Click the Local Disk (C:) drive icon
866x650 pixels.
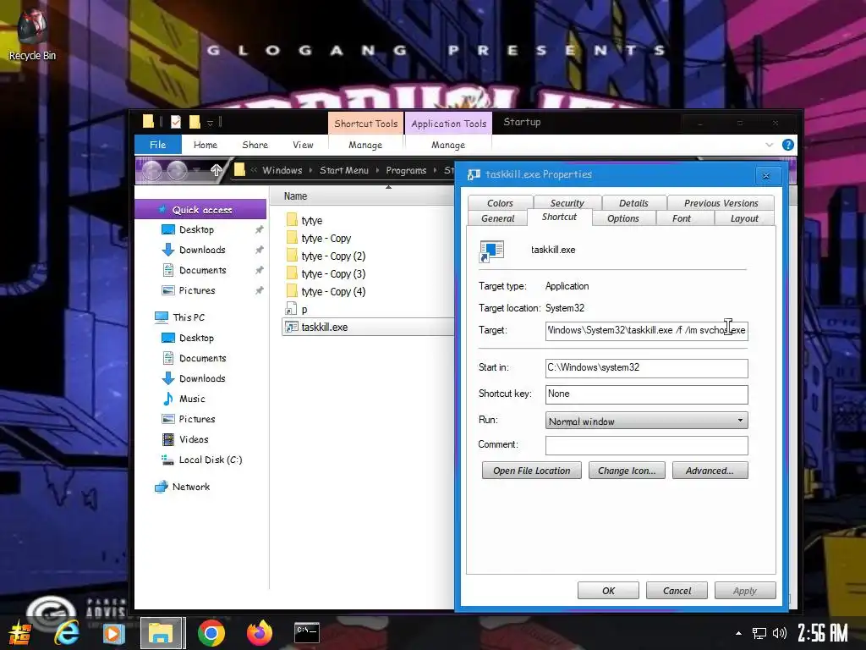coord(168,460)
